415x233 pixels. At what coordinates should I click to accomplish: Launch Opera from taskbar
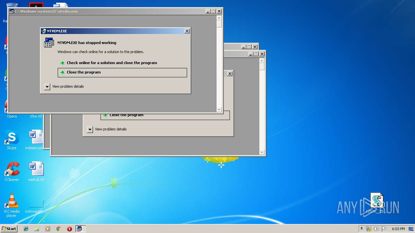pyautogui.click(x=69, y=229)
